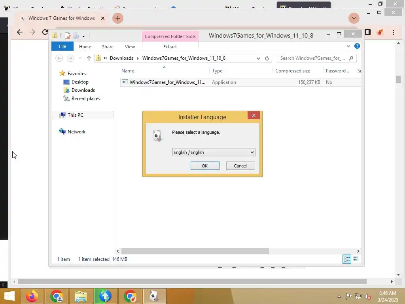405x304 pixels.
Task: Refresh the Explorer folder view
Action: [x=267, y=59]
